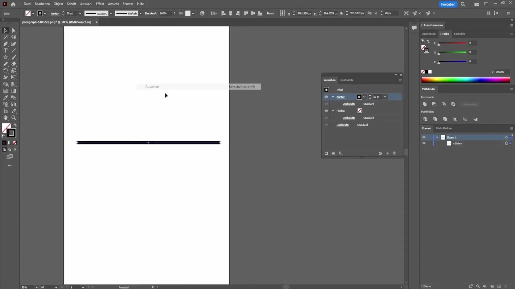Pick the Zoom tool in toolbar
This screenshot has height=289, width=515.
14,118
